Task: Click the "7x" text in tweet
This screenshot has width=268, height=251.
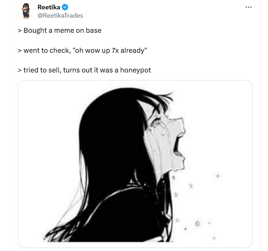Action: [115, 50]
